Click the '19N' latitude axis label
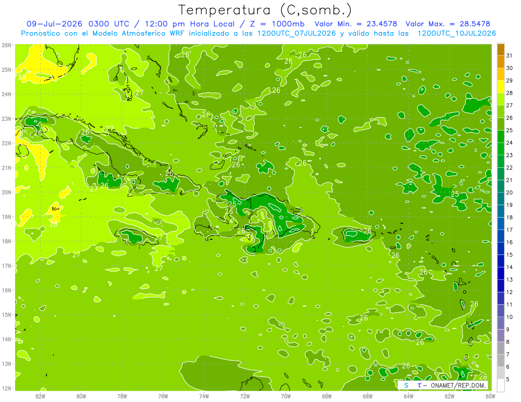The image size is (521, 402). click(6, 216)
